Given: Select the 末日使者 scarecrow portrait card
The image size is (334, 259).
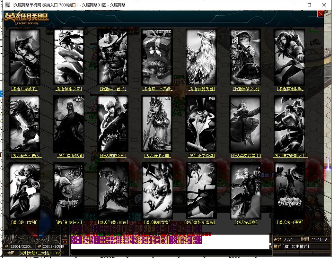Looking at the screenshot, I should point(289,191).
